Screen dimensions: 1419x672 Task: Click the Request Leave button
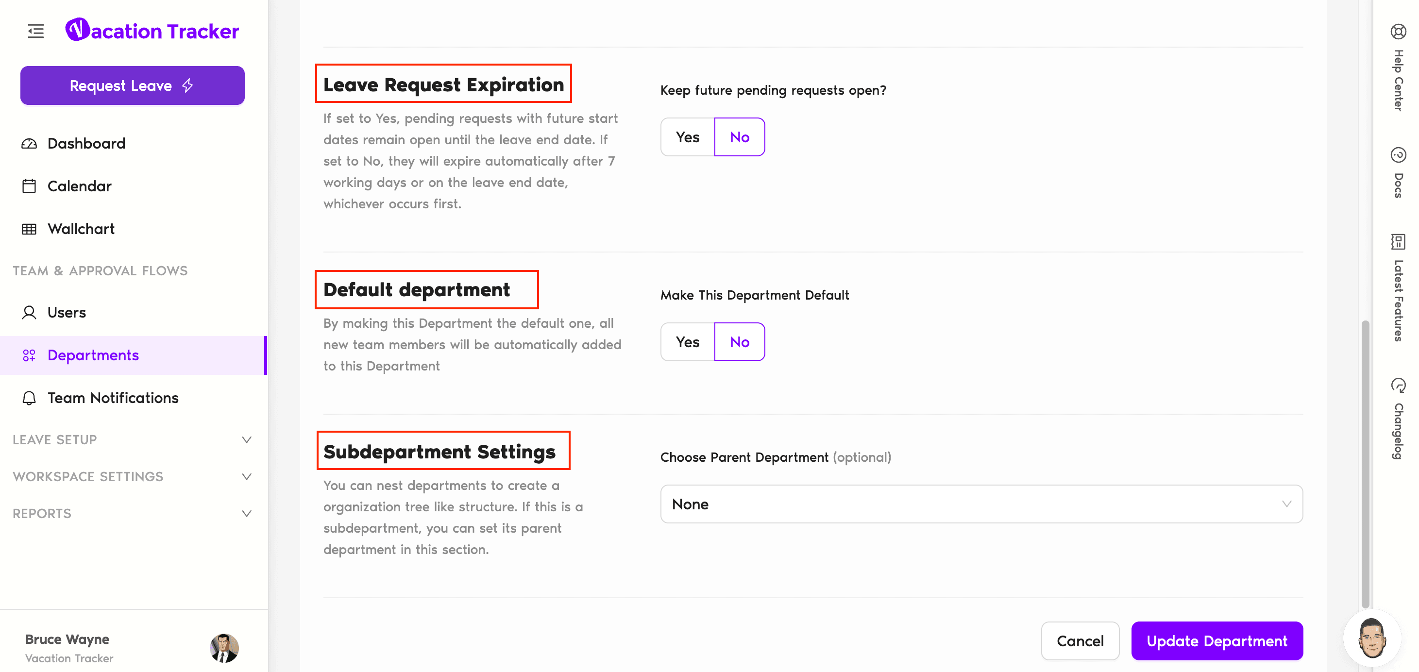(x=132, y=85)
